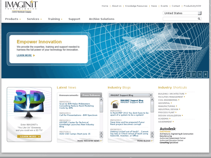Open Call for Presentations - BIM Spectrum

pyautogui.click(x=78, y=115)
